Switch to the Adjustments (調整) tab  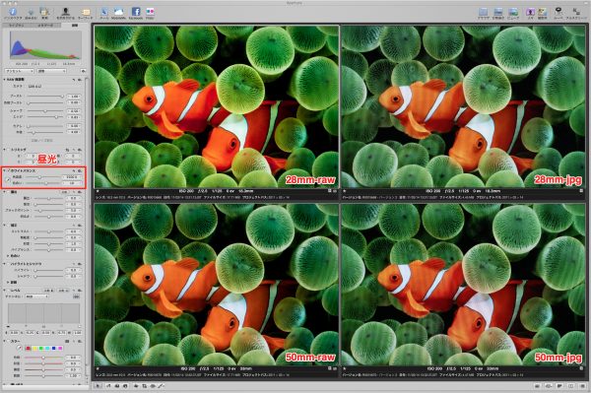click(75, 26)
